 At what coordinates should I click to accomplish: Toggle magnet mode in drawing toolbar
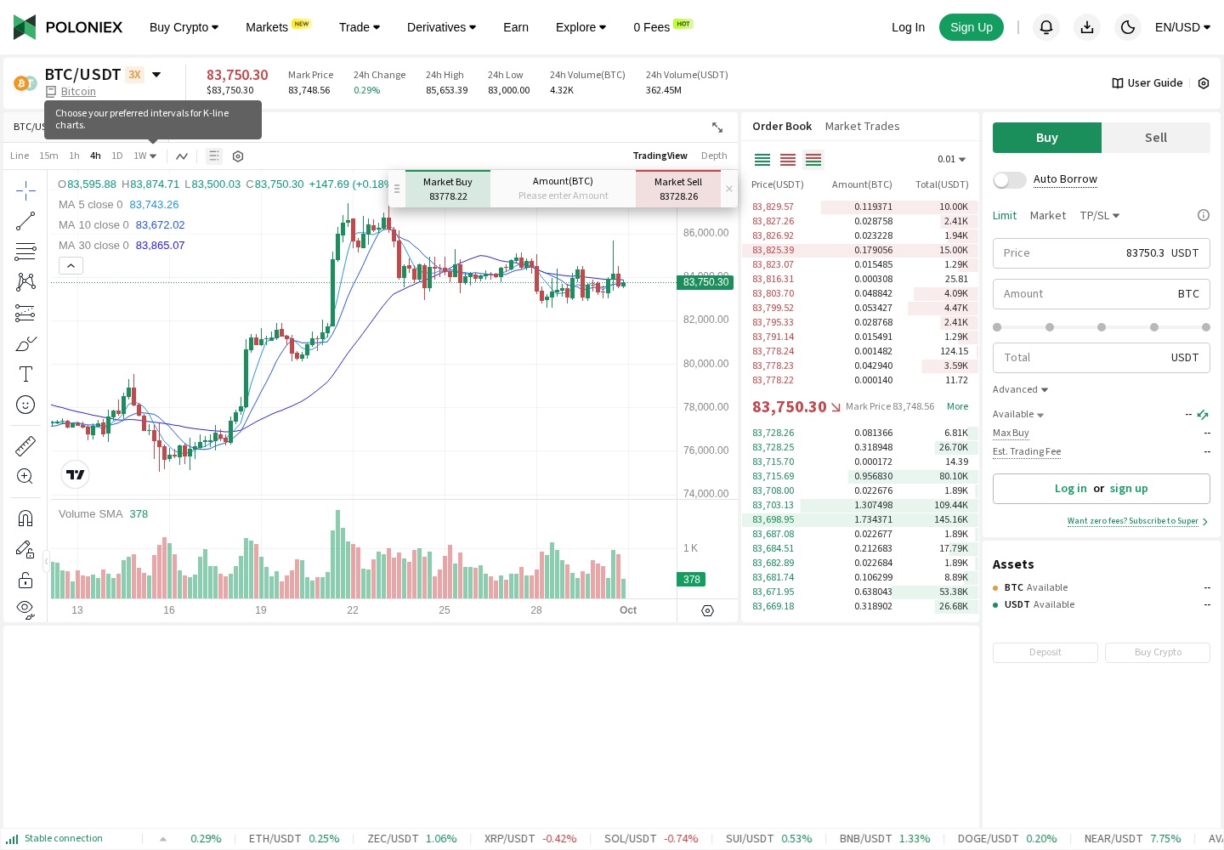(25, 518)
